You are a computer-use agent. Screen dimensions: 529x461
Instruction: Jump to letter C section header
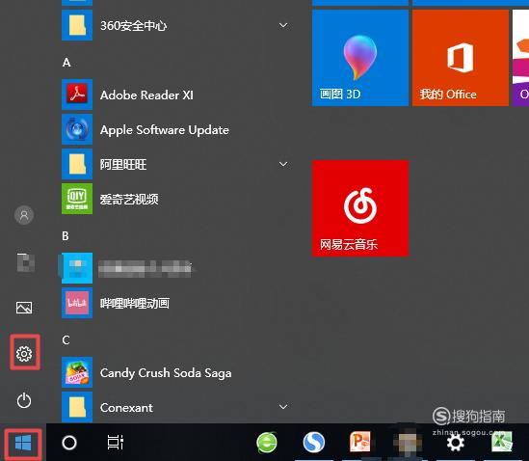pyautogui.click(x=66, y=340)
